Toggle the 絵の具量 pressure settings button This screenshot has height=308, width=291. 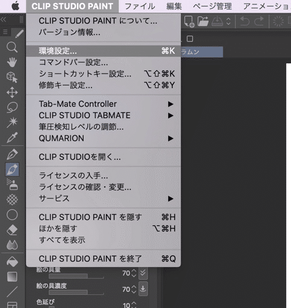[143, 273]
